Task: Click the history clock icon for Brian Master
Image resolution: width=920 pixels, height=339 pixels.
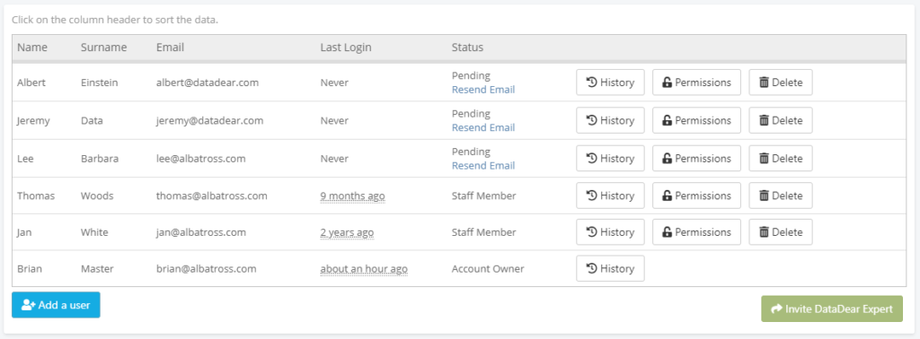Action: point(592,269)
